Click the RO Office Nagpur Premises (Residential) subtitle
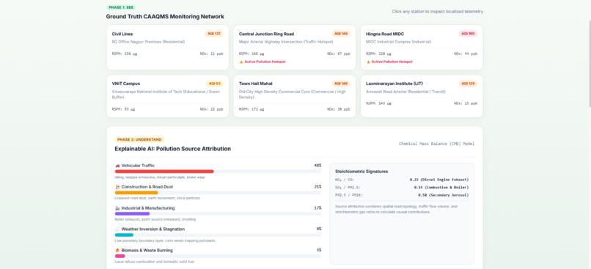The width and height of the screenshot is (591, 269). (x=148, y=42)
